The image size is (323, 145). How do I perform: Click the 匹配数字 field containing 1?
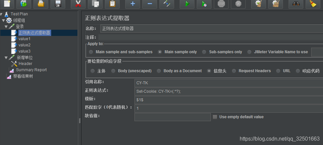click(229, 108)
